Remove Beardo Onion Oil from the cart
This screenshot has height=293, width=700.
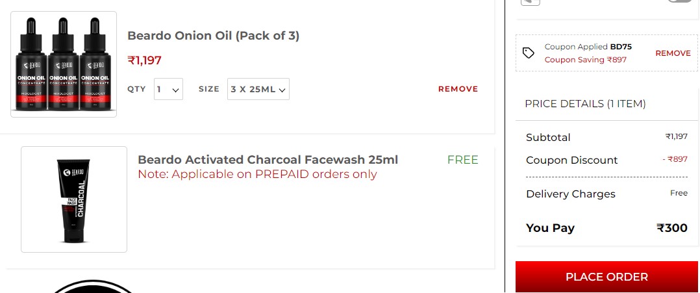point(458,89)
